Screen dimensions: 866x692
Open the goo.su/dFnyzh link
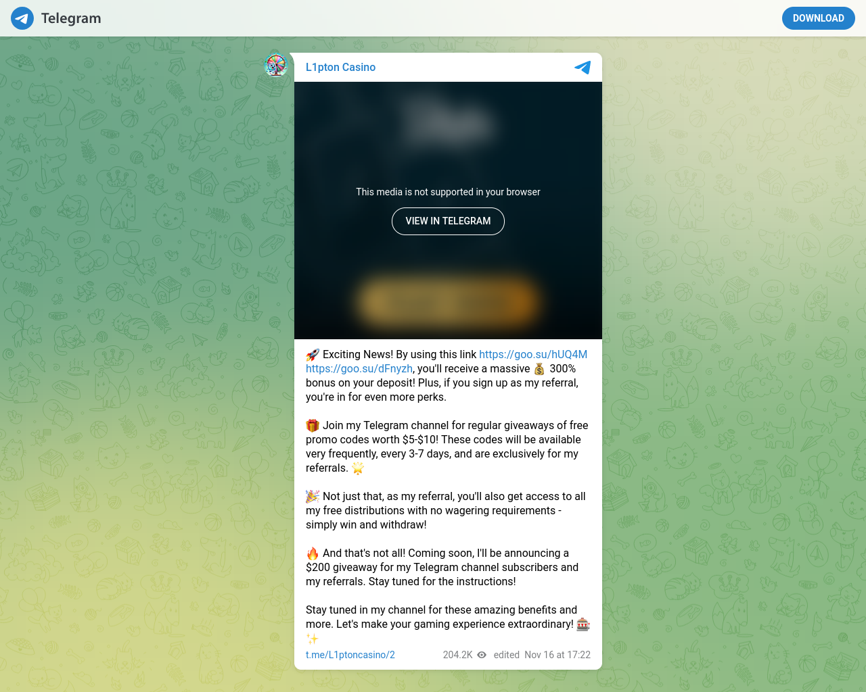tap(359, 368)
